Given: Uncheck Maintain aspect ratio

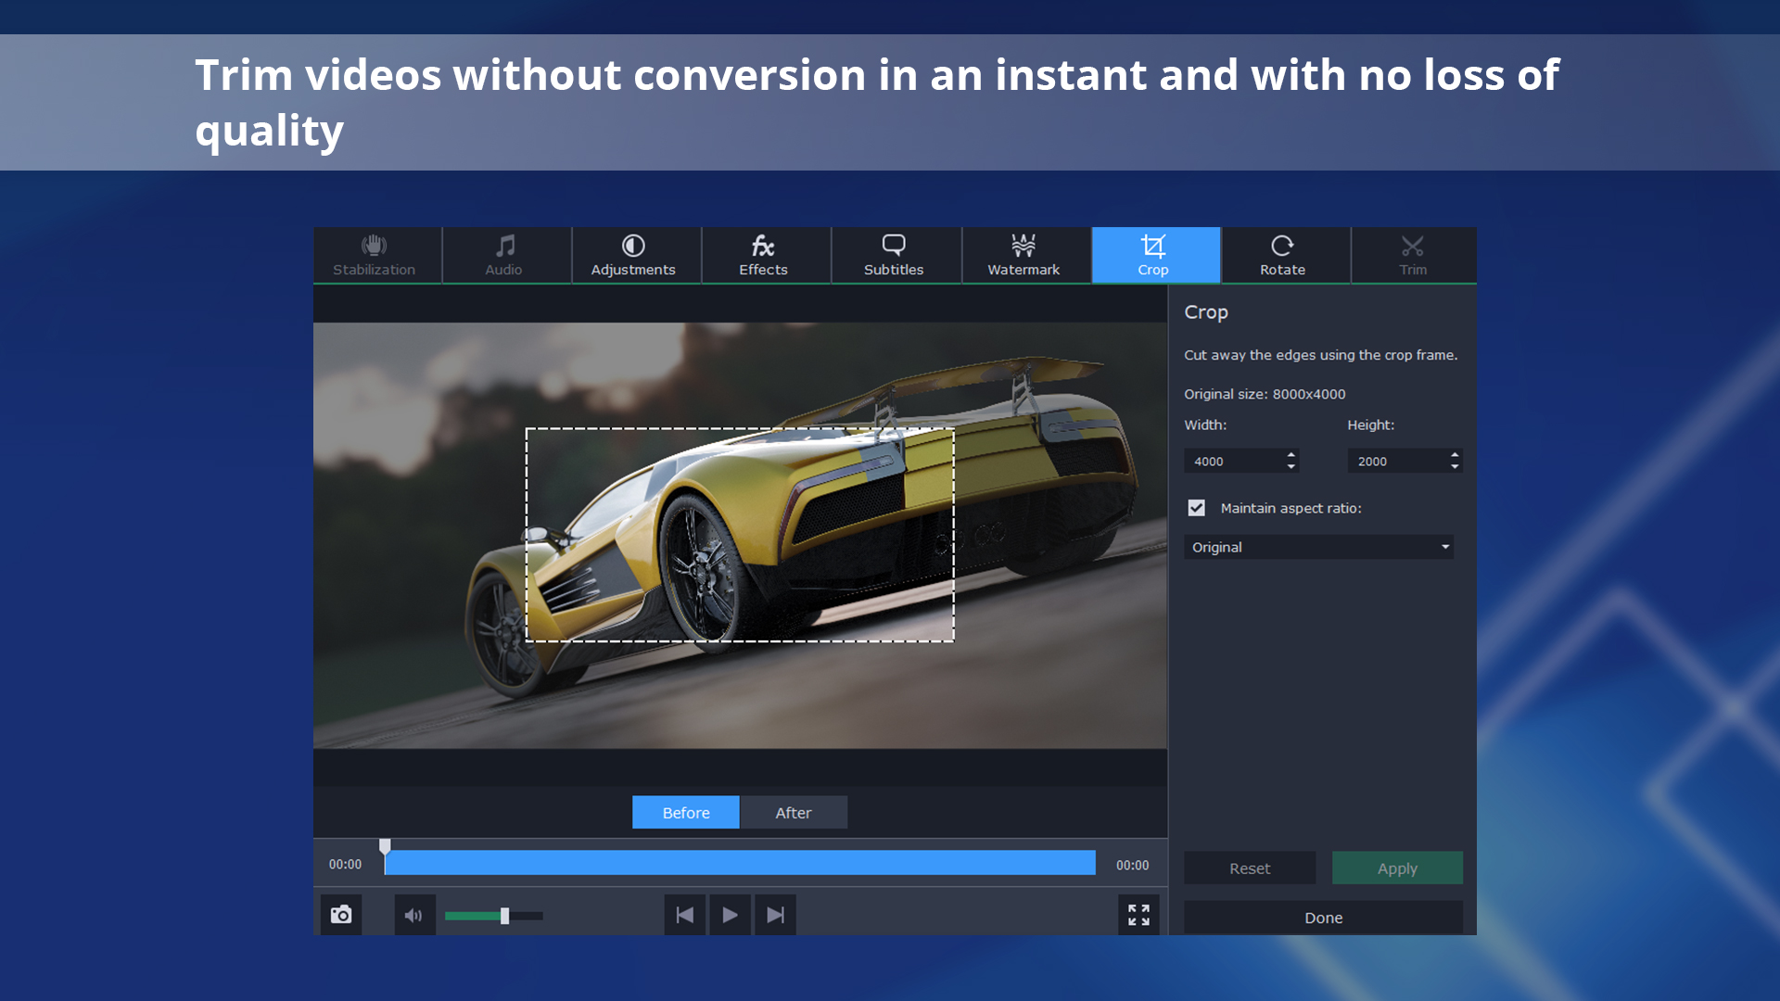Looking at the screenshot, I should [1196, 508].
